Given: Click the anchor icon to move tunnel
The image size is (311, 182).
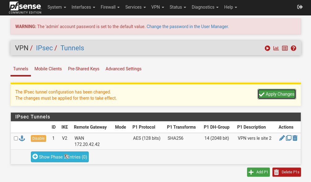Looking at the screenshot, I should pos(22,138).
